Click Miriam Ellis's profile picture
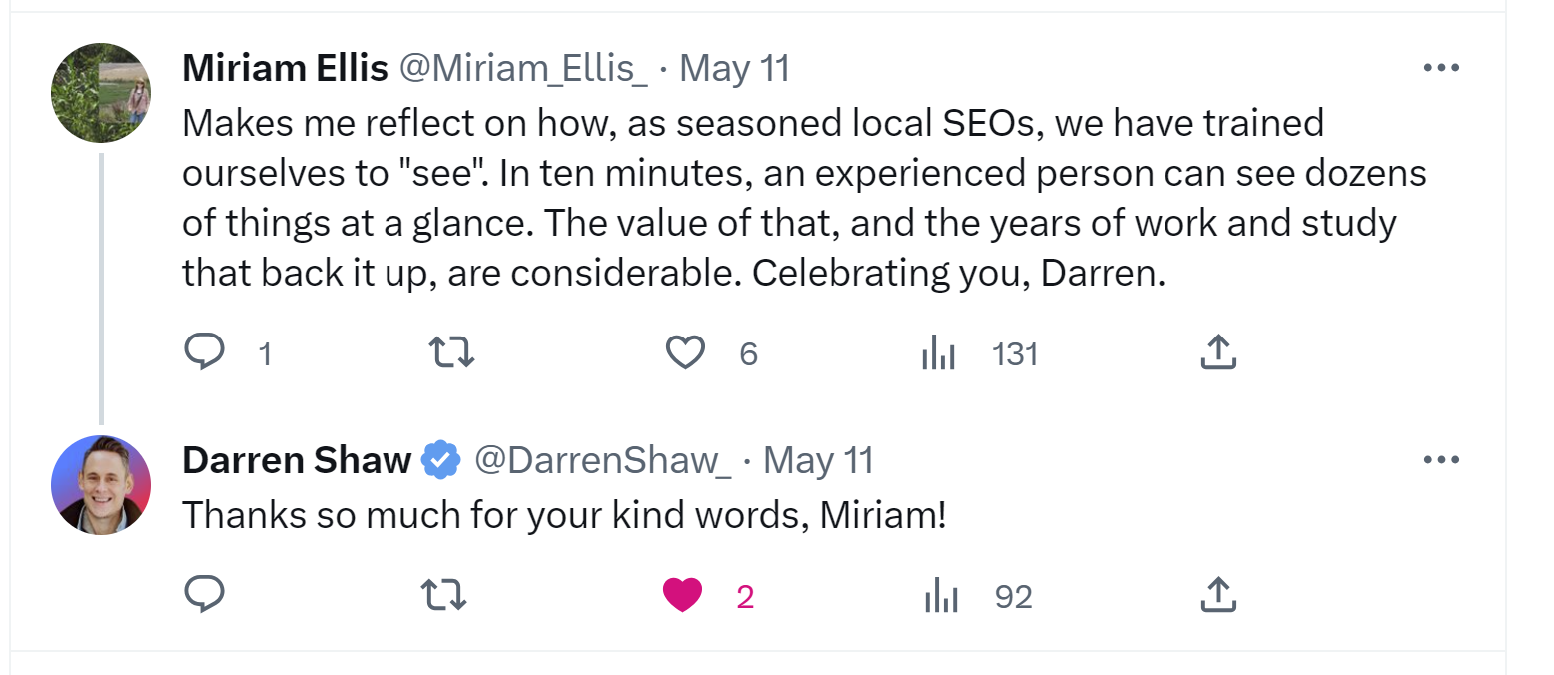The width and height of the screenshot is (1554, 675). 100,92
